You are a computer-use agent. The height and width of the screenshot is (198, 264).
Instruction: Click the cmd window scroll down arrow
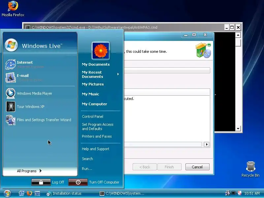click(x=238, y=129)
